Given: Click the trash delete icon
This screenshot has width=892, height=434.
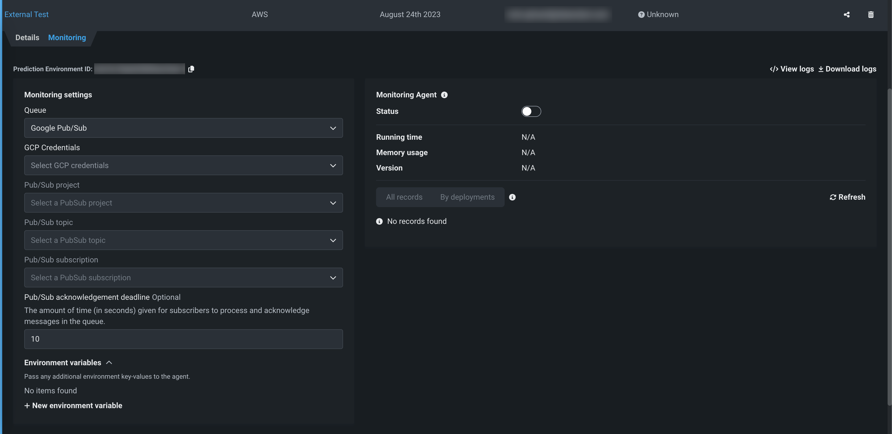Looking at the screenshot, I should 871,15.
